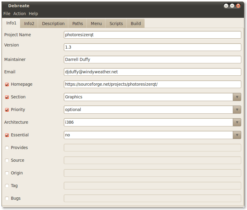Image resolution: width=247 pixels, height=210 pixels.
Task: Enable the Bugs checkbox
Action: click(7, 199)
